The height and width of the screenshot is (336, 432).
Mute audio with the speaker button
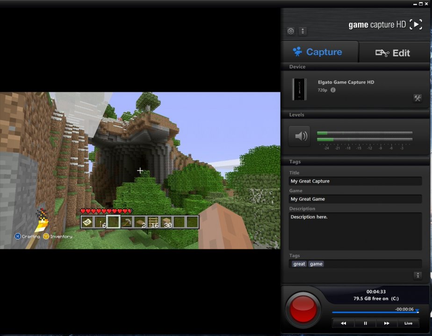tap(300, 136)
